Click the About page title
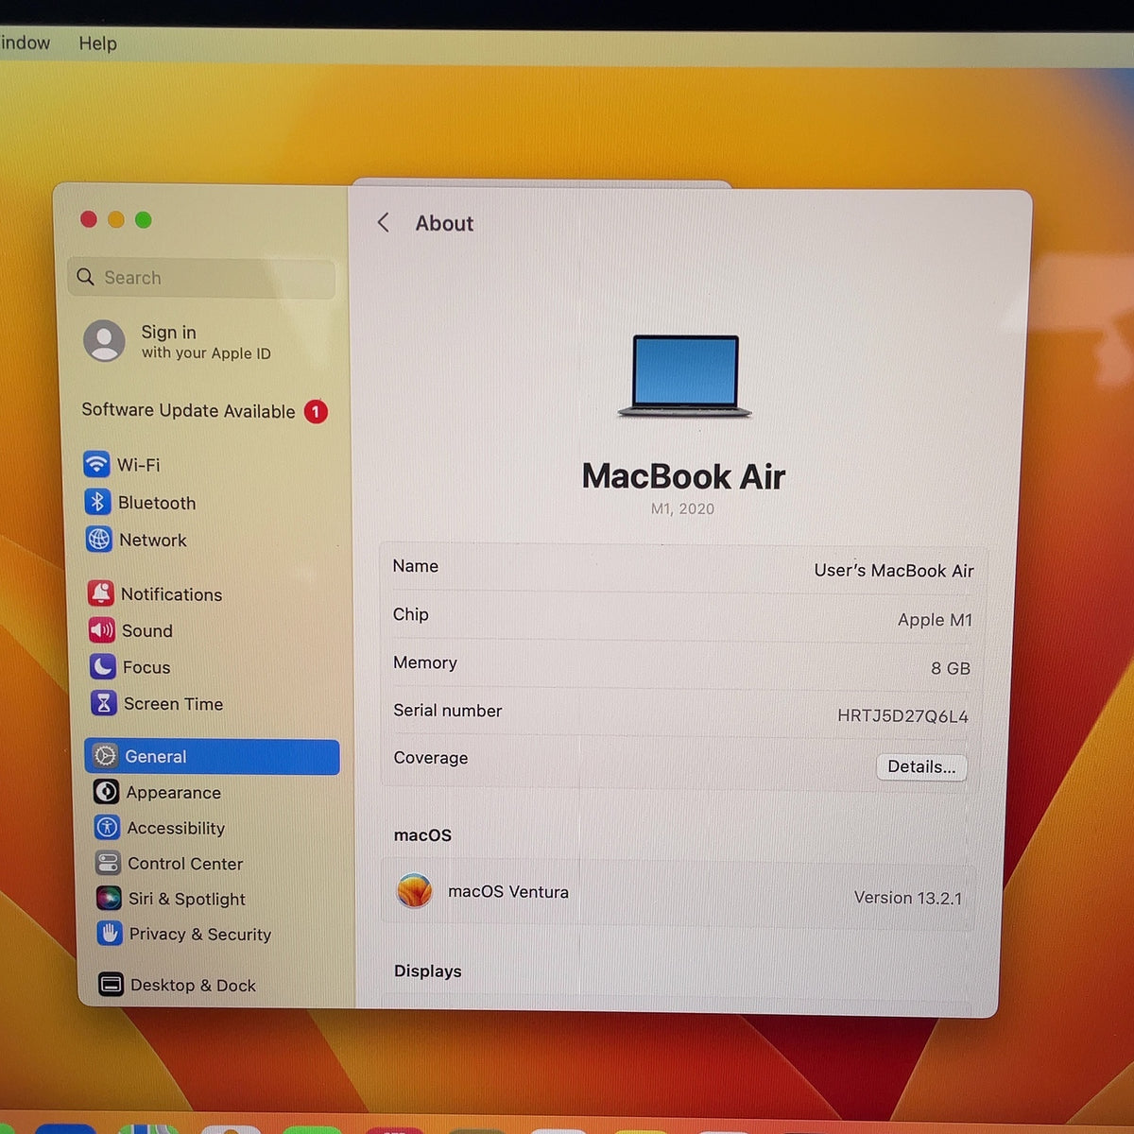 pos(444,223)
